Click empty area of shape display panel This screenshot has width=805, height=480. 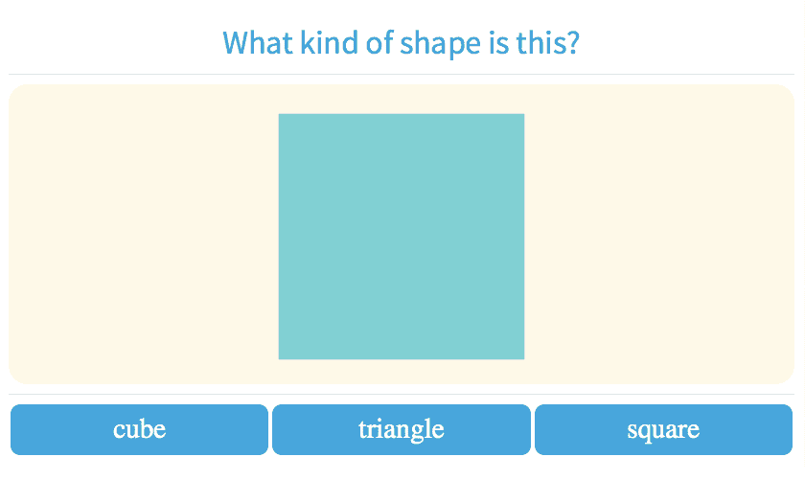[661, 235]
